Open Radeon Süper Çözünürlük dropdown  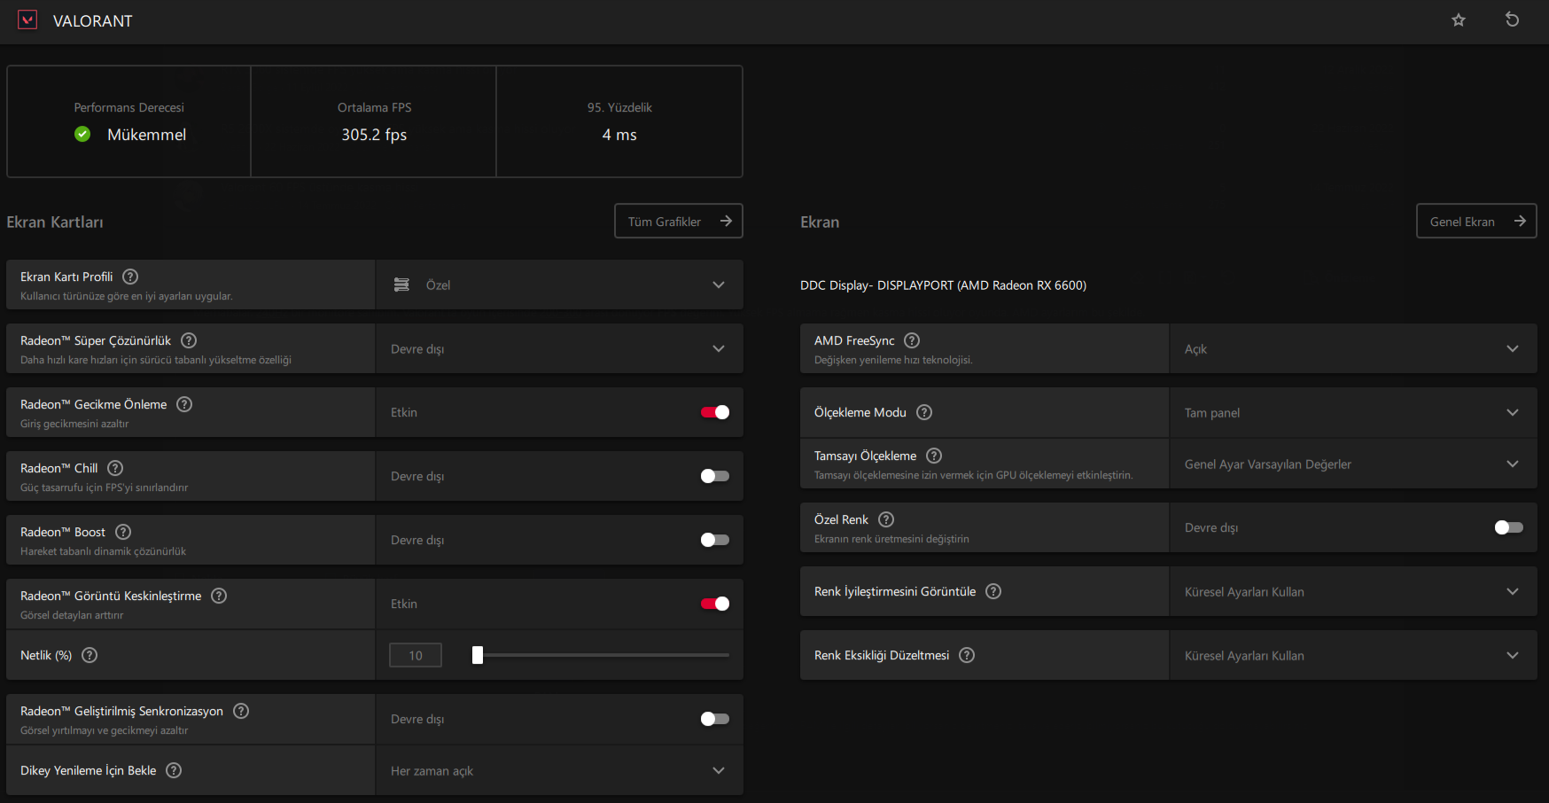point(558,348)
